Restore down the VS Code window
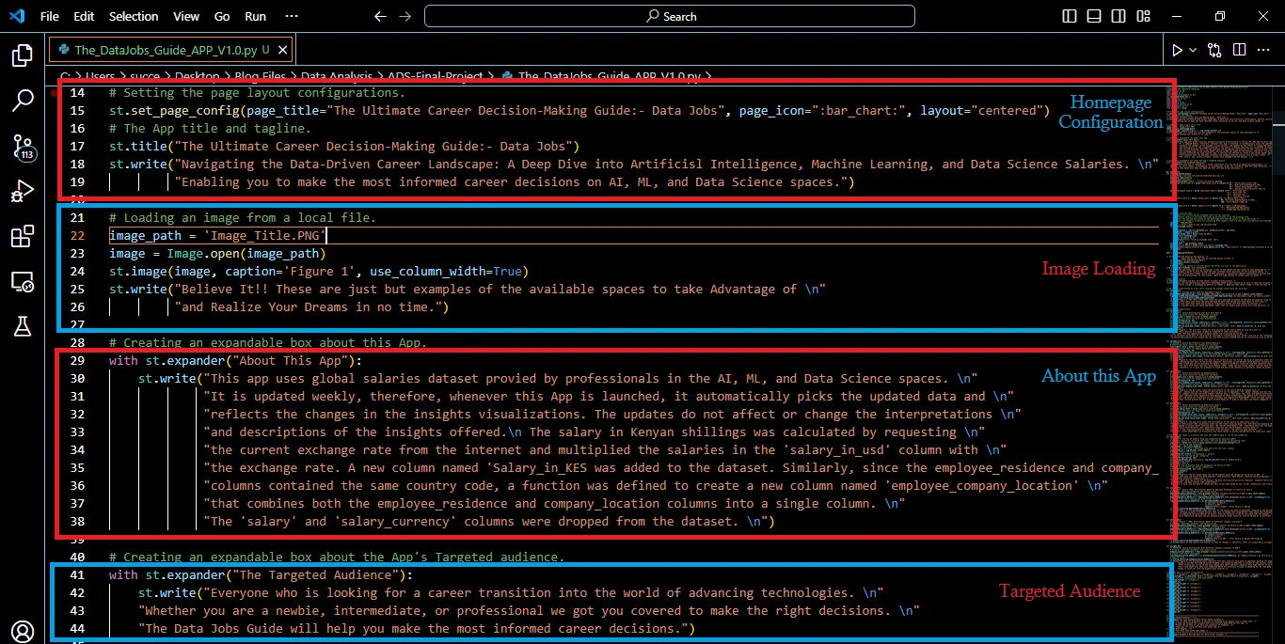 click(1219, 16)
